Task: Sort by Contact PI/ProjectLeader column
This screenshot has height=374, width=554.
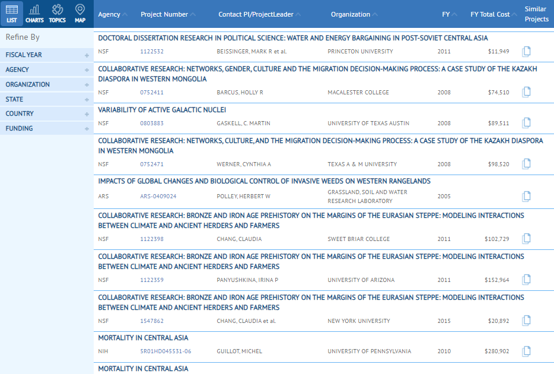Action: pos(259,14)
